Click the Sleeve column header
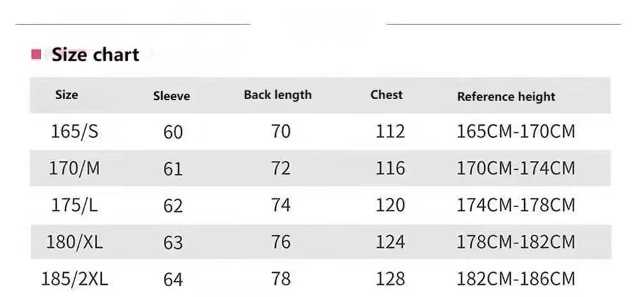This screenshot has width=640, height=297. (172, 96)
